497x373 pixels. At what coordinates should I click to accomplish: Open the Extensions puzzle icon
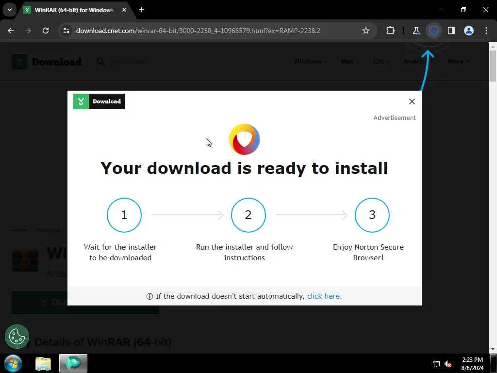click(x=391, y=31)
